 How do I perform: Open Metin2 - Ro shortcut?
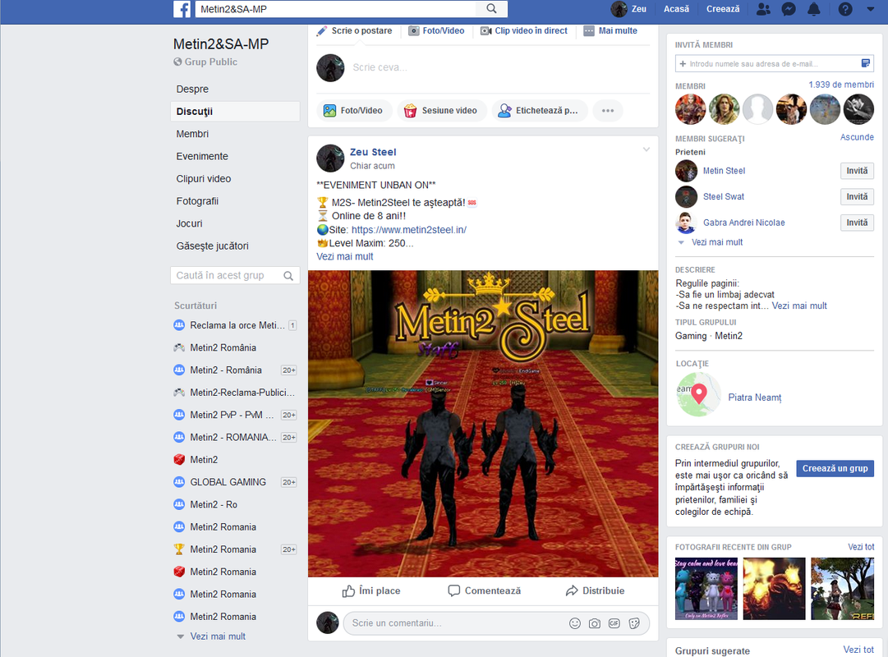(x=206, y=504)
